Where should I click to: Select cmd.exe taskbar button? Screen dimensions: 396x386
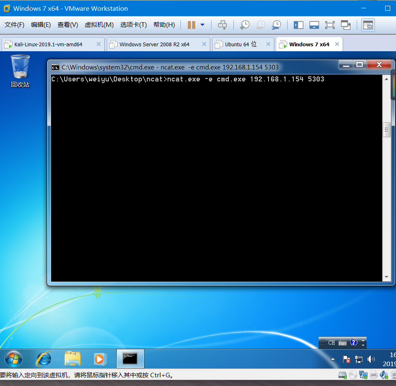pos(130,359)
